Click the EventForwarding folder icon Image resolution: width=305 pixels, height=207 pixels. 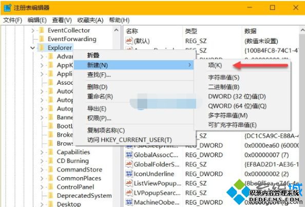click(42, 39)
